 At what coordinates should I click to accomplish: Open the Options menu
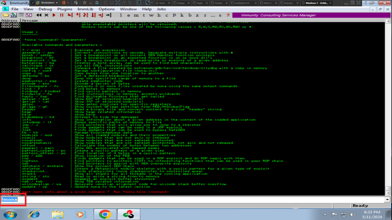pyautogui.click(x=106, y=9)
